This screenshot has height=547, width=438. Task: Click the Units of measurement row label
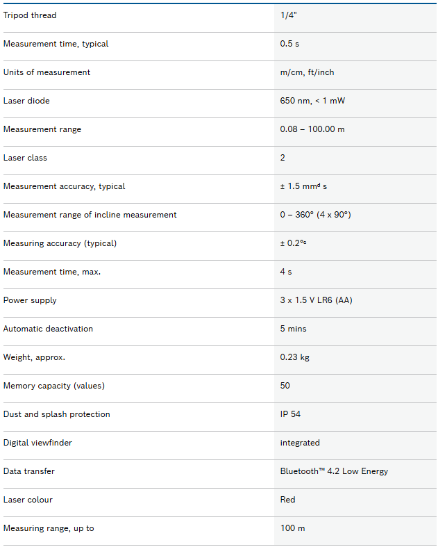[47, 72]
